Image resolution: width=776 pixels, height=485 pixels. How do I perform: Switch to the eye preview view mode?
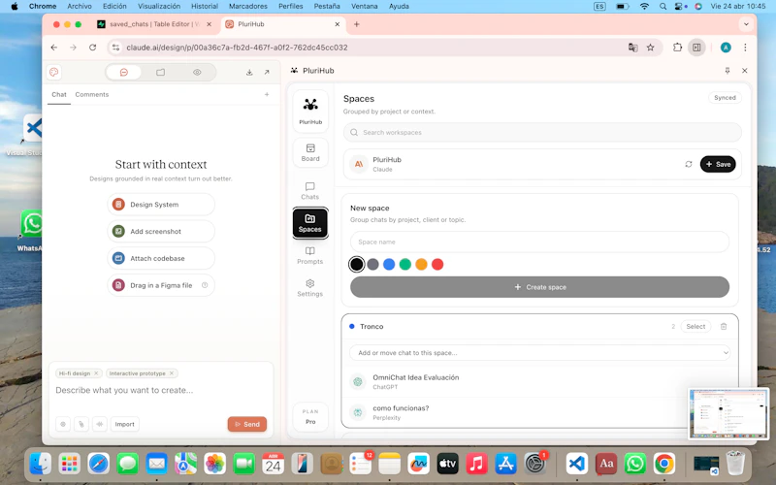pos(197,72)
